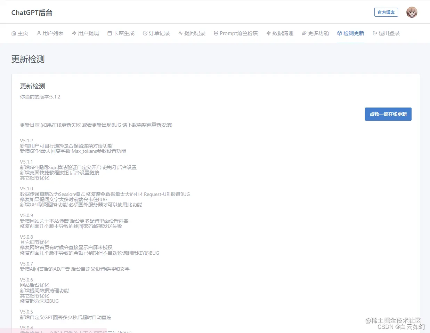
Task: Click the 官方博客 blog button
Action: (x=386, y=12)
